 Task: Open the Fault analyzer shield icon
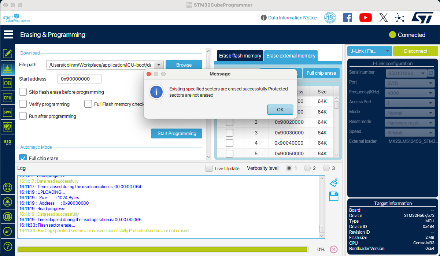pyautogui.click(x=8, y=127)
